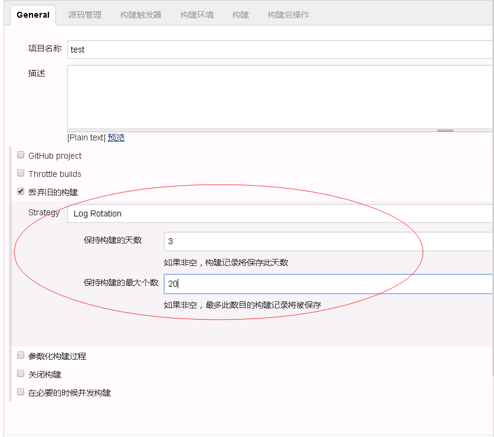494x437 pixels.
Task: Click the 保持构建的天数 label
Action: (113, 240)
